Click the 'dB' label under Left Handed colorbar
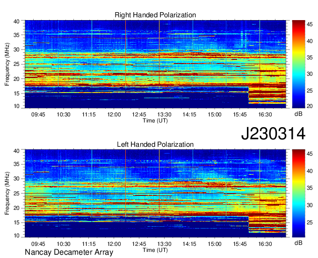 pos(298,243)
